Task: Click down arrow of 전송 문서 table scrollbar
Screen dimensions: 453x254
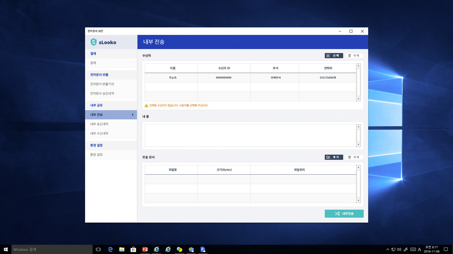Action: (x=359, y=201)
